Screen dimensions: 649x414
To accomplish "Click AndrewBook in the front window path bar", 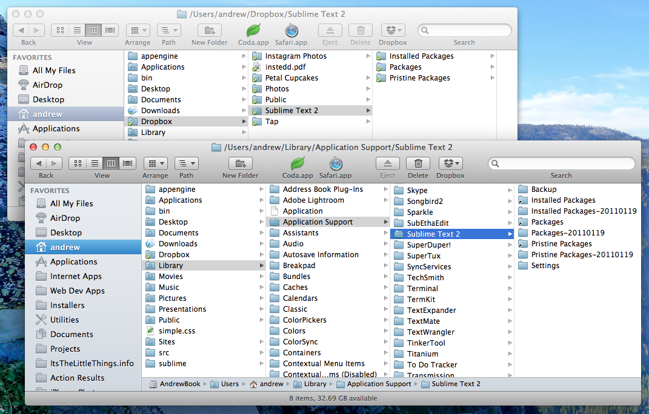I will click(x=175, y=384).
